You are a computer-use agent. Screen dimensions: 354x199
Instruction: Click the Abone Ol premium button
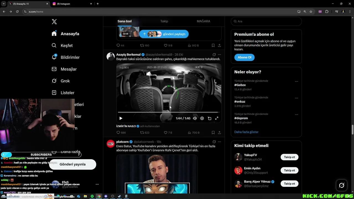[244, 57]
